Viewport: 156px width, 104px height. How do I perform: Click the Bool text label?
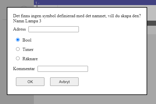27,40
